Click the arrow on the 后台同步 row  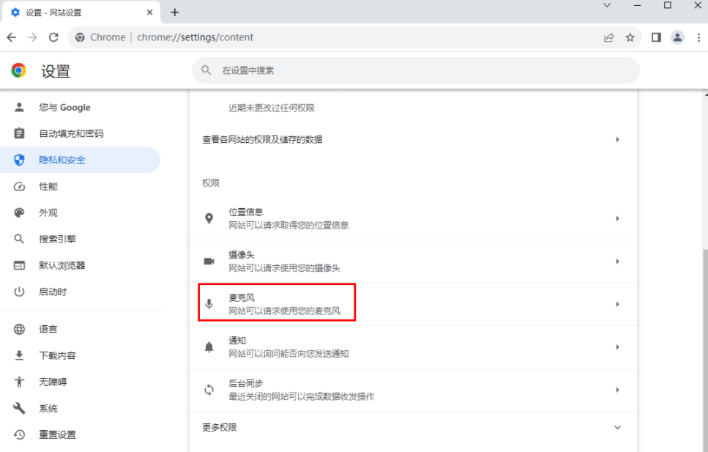617,390
